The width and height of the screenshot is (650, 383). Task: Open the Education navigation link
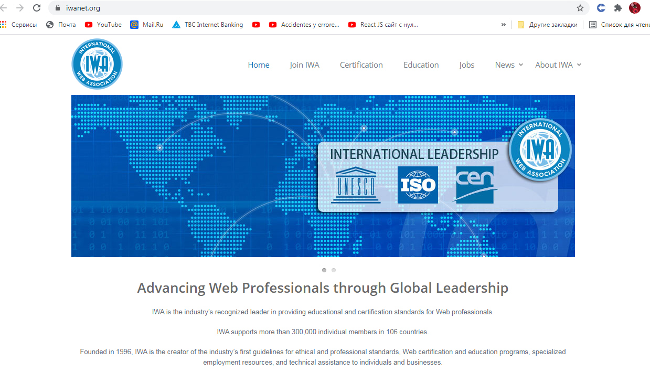pyautogui.click(x=421, y=65)
